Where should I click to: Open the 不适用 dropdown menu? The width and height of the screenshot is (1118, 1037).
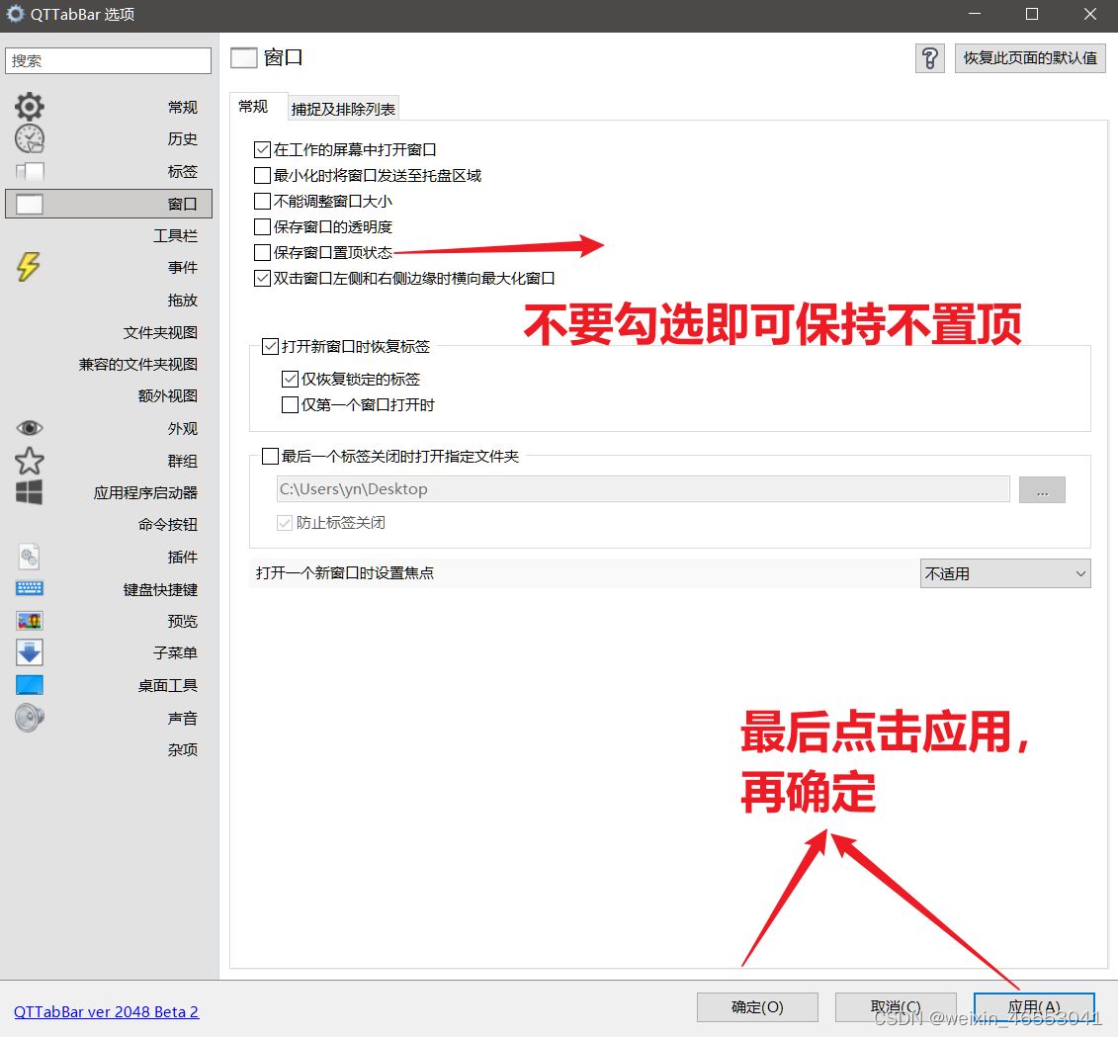pyautogui.click(x=1004, y=572)
